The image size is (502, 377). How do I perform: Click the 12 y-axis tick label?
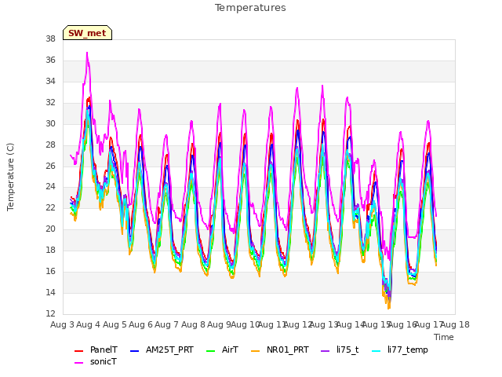coord(50,313)
